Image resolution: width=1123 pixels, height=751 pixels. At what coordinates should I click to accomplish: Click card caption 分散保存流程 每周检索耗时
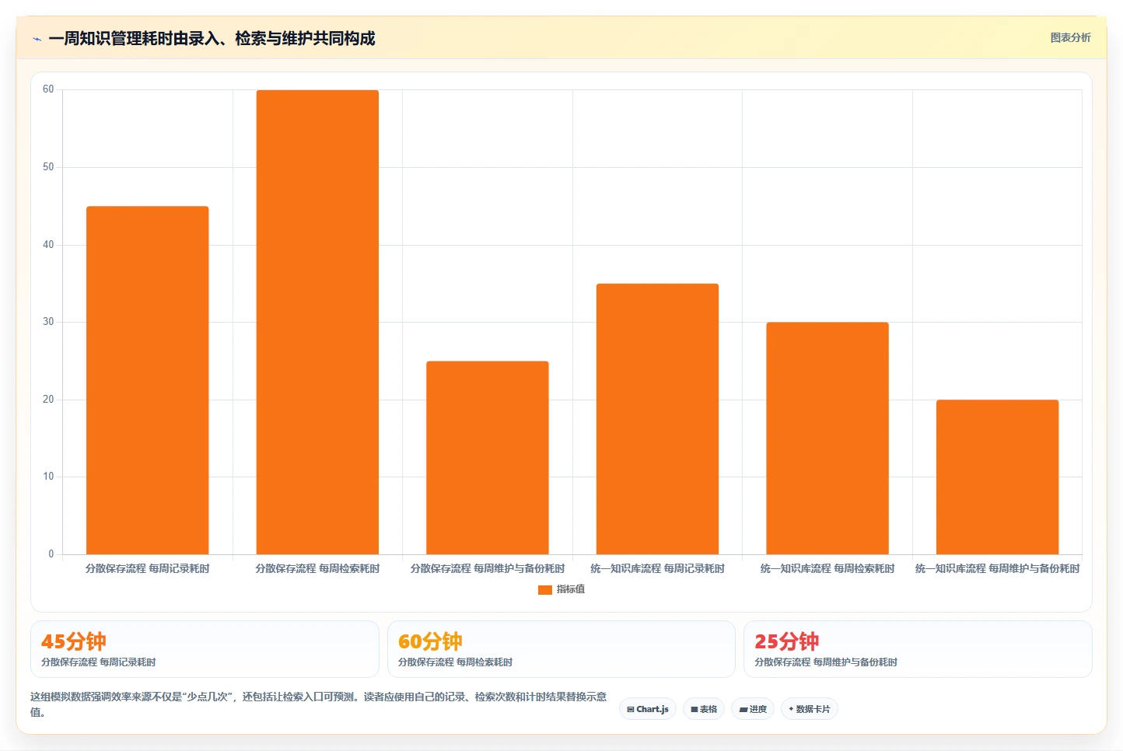455,662
